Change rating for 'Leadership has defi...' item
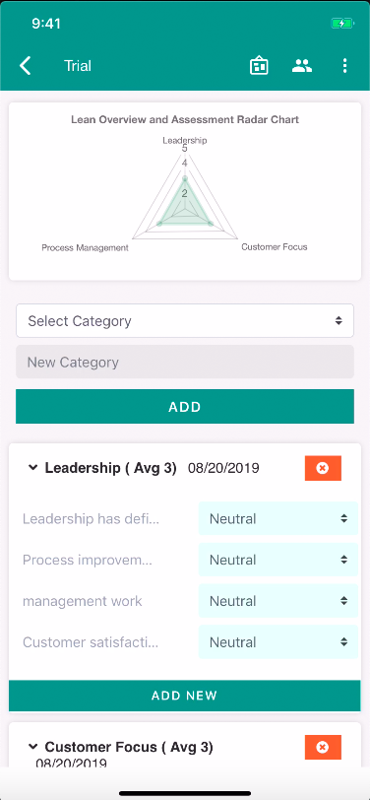Viewport: 370px width, 800px height. [278, 518]
